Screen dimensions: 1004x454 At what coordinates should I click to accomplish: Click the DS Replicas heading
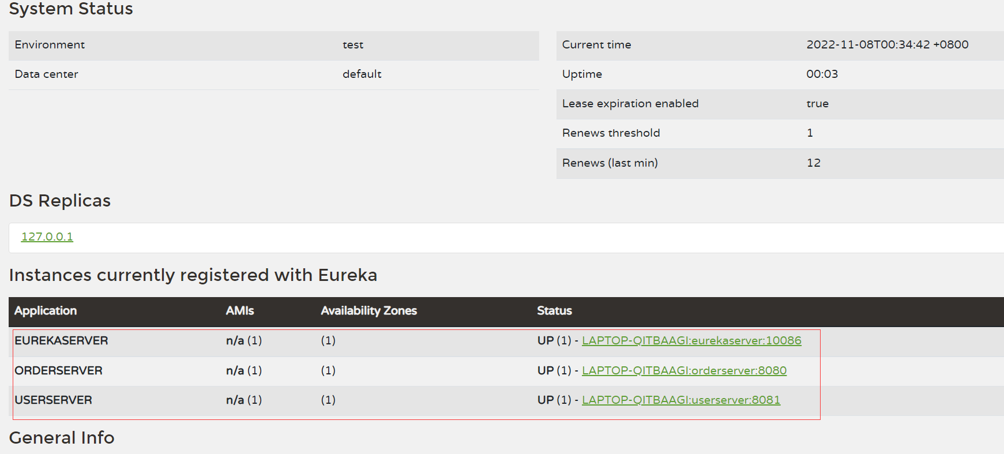[60, 200]
